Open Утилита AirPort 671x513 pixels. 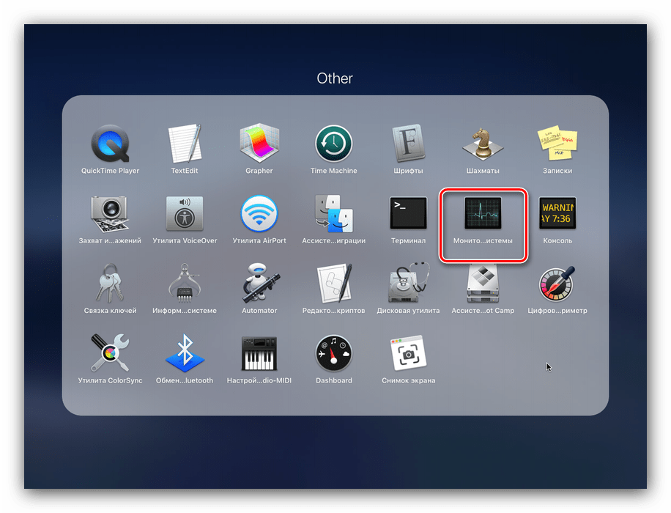tap(259, 213)
